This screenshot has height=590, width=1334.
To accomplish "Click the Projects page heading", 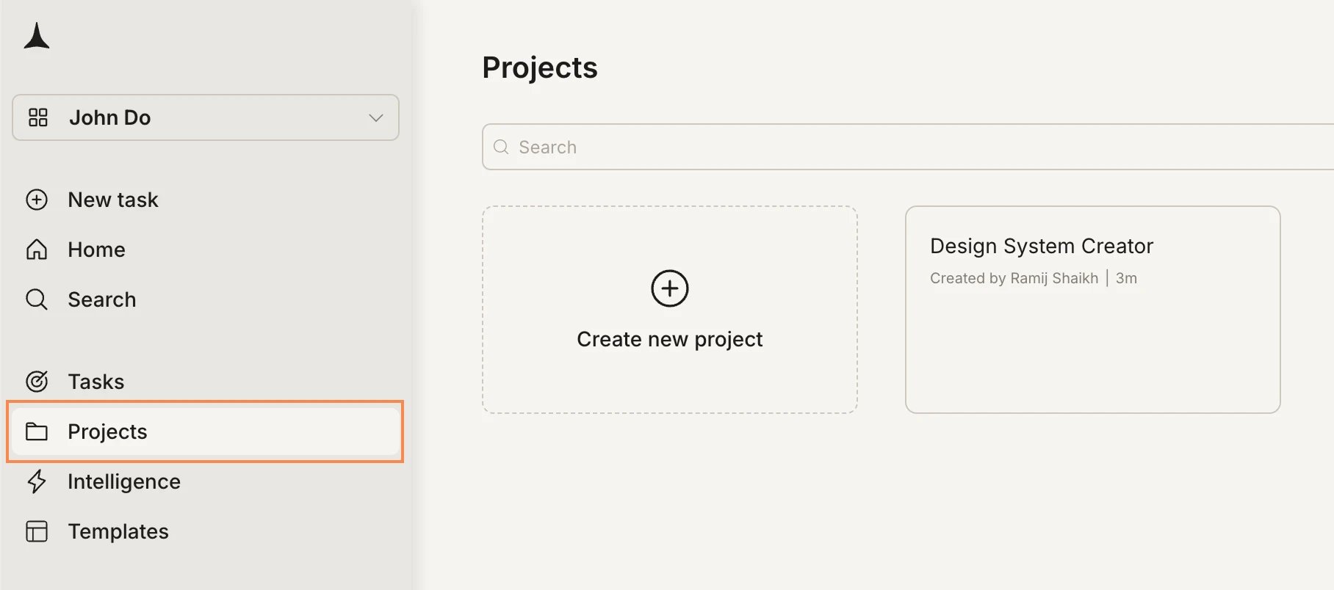I will [540, 68].
